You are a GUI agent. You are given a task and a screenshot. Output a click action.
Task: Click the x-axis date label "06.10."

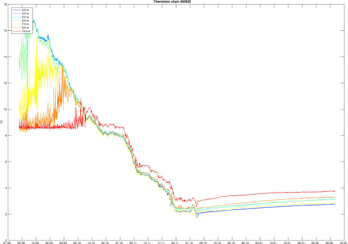(x=77, y=242)
